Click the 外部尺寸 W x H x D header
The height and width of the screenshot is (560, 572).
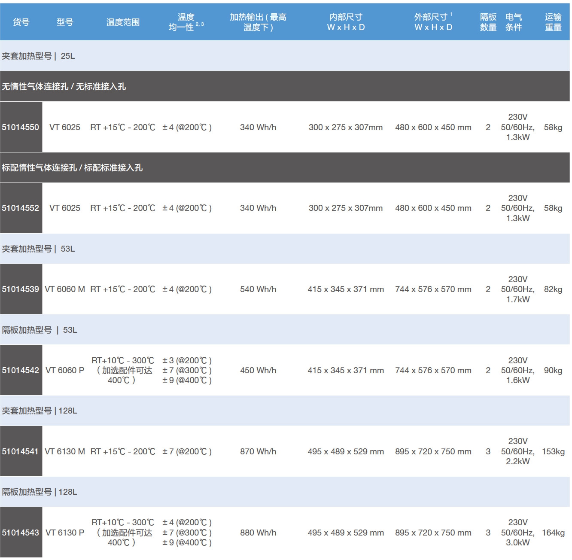tap(433, 22)
